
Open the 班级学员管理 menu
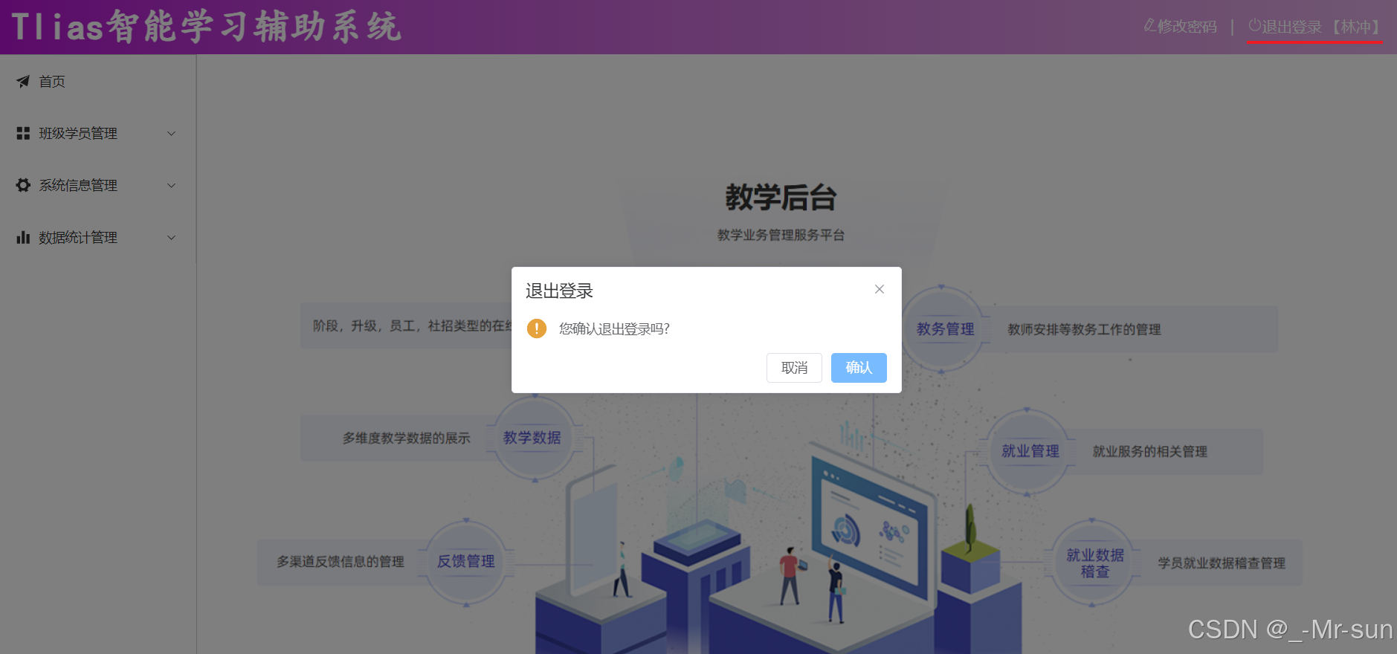(97, 134)
